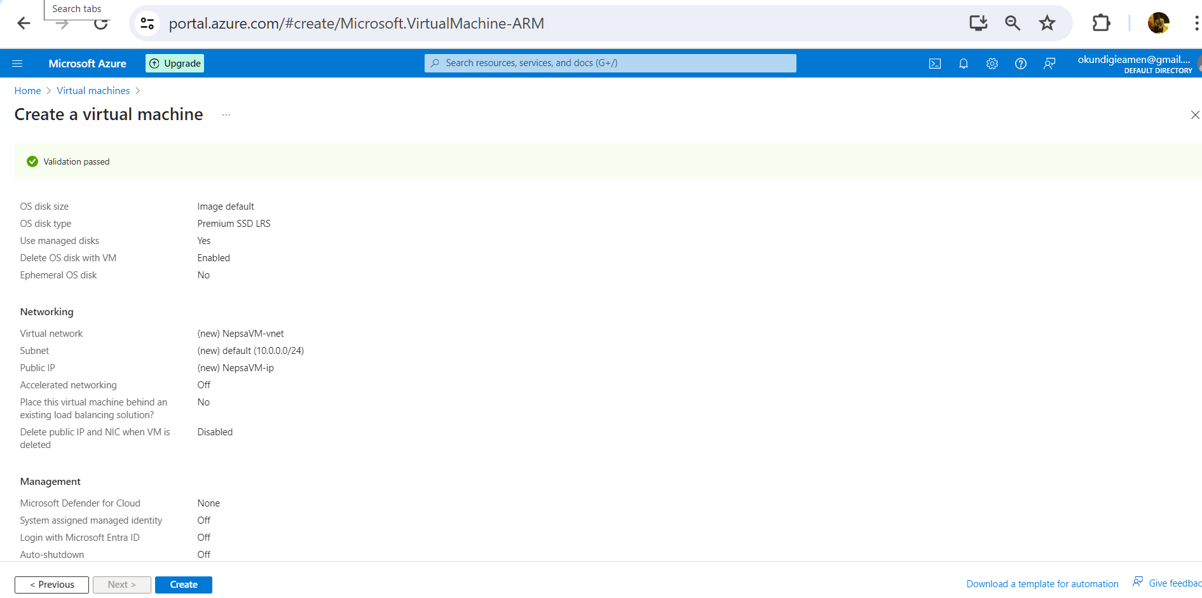Click the Auto-shutdown label
Viewport: 1202px width, 598px height.
point(52,555)
